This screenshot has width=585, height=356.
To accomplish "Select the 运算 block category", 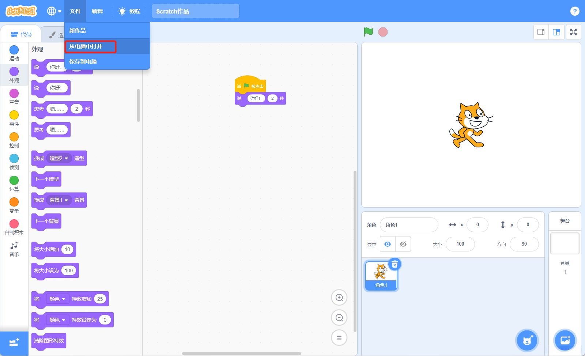I will click(14, 184).
